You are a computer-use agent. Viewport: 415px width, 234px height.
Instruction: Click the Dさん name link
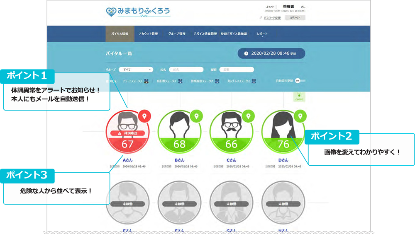[x=283, y=160]
